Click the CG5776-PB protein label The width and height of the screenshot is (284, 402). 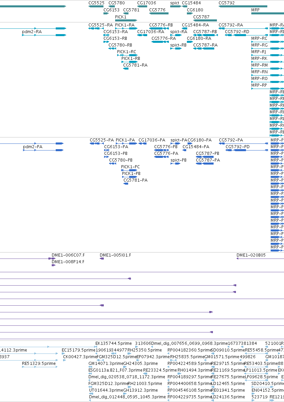(166, 147)
